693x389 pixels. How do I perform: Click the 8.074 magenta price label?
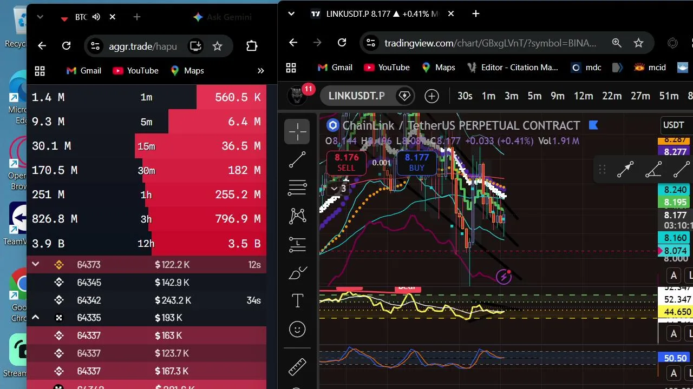pos(675,251)
